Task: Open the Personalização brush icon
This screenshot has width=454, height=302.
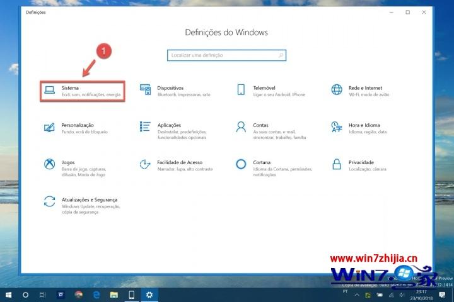Action: tap(49, 128)
